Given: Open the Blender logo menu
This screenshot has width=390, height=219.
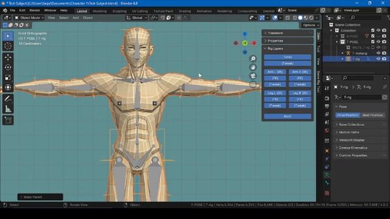Looking at the screenshot, I should click(x=5, y=10).
